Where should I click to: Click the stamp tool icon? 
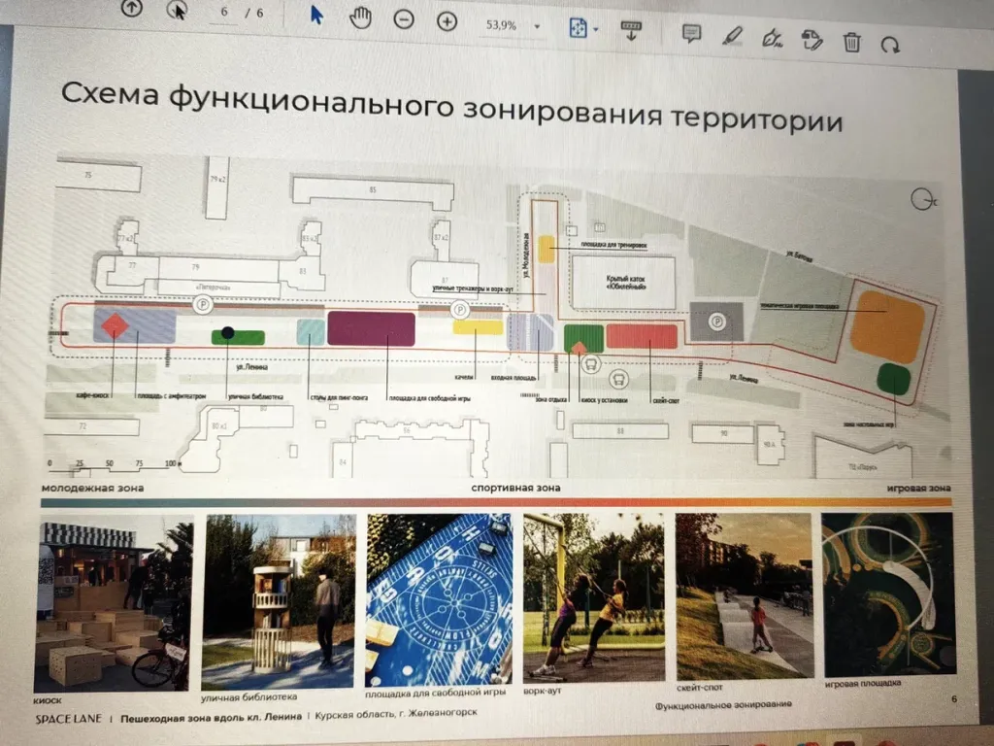tap(812, 40)
